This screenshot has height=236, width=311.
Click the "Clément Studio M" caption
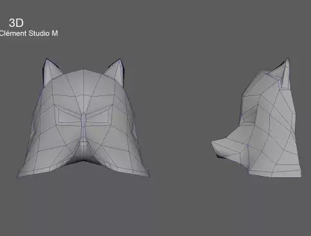pyautogui.click(x=29, y=33)
